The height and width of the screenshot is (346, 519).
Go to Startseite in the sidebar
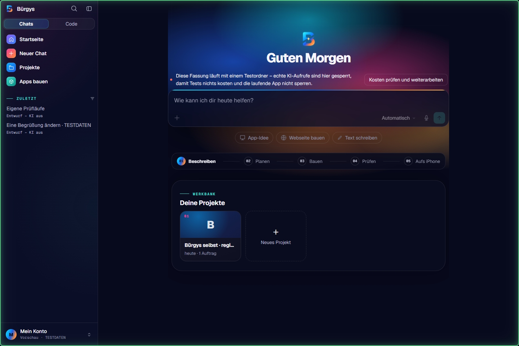pos(49,39)
